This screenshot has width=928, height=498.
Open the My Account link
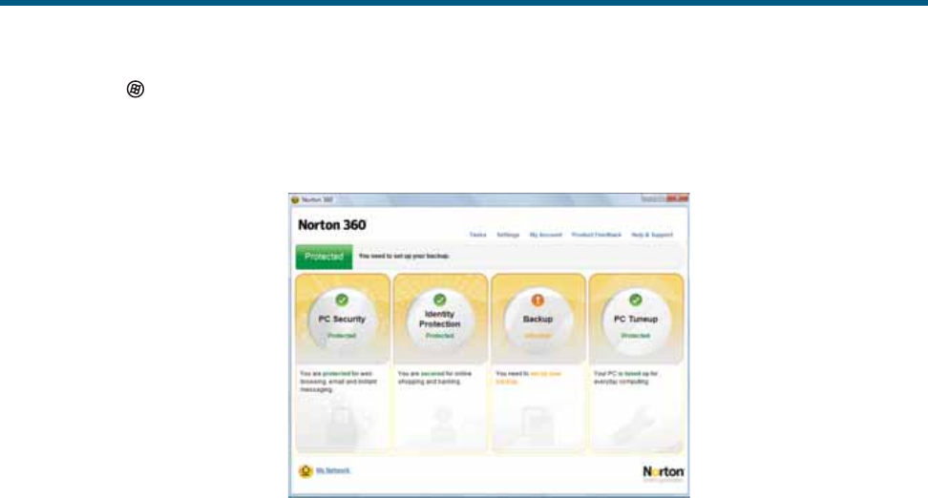(x=546, y=235)
